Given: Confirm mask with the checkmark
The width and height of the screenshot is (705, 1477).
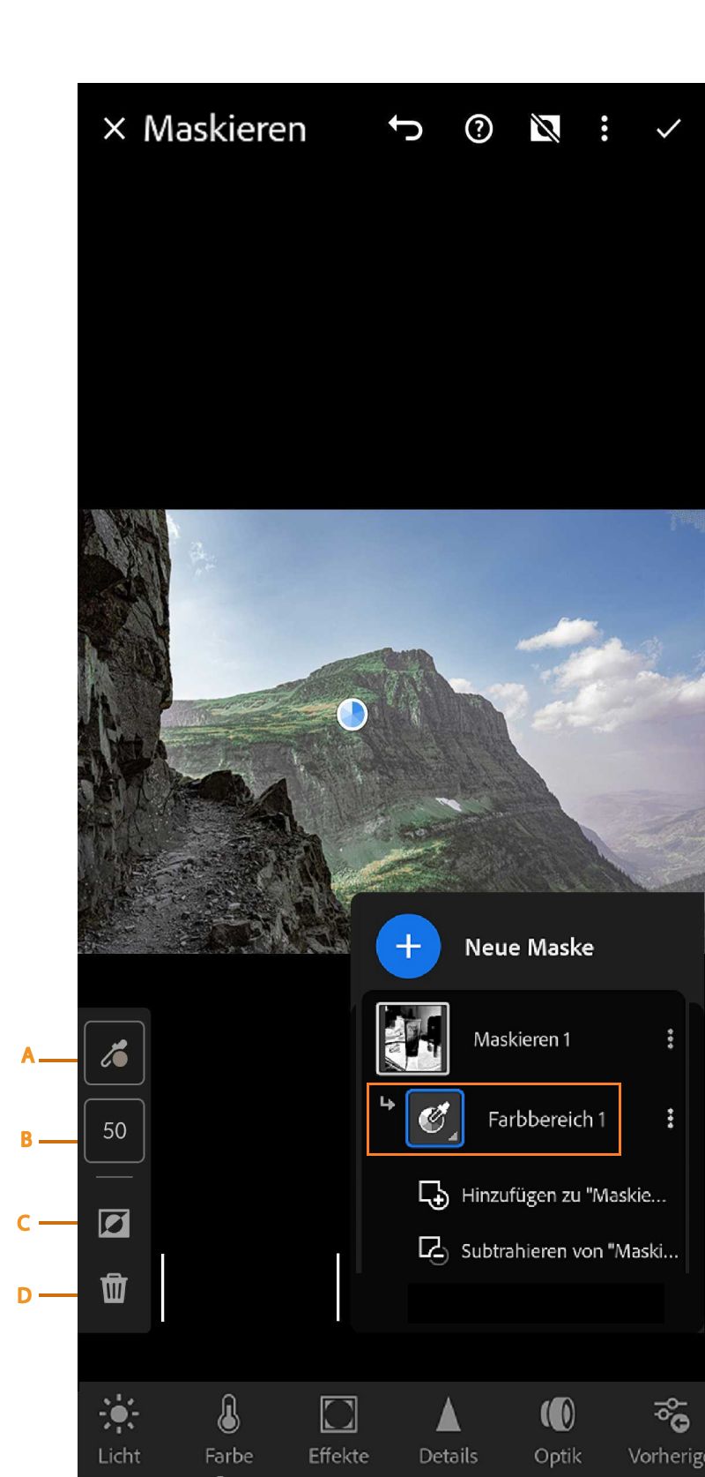Looking at the screenshot, I should [x=669, y=129].
